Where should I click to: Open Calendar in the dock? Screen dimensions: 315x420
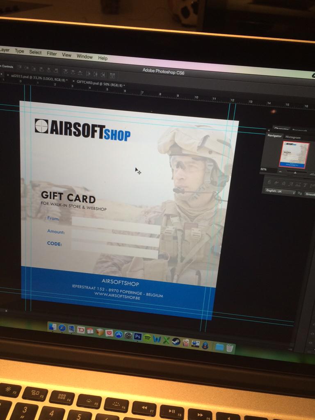90,331
